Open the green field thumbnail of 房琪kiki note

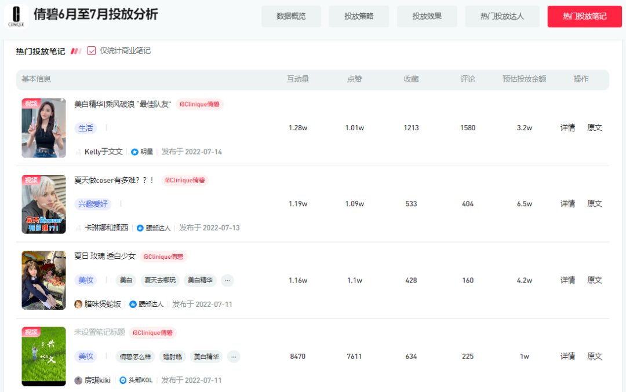[x=43, y=357]
